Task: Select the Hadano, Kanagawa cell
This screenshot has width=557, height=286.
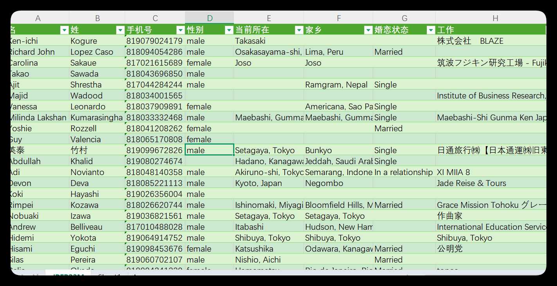Action: tap(269, 161)
